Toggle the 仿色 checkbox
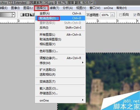Screen dimensions: 140x110 [135, 15]
